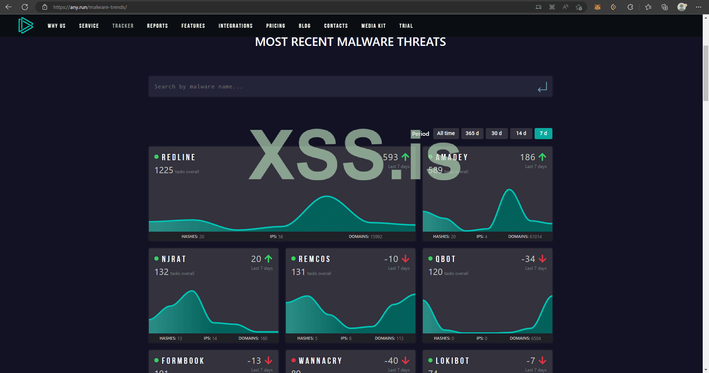The image size is (709, 373).
Task: Open the REMCOS malware card title
Action: pyautogui.click(x=314, y=259)
